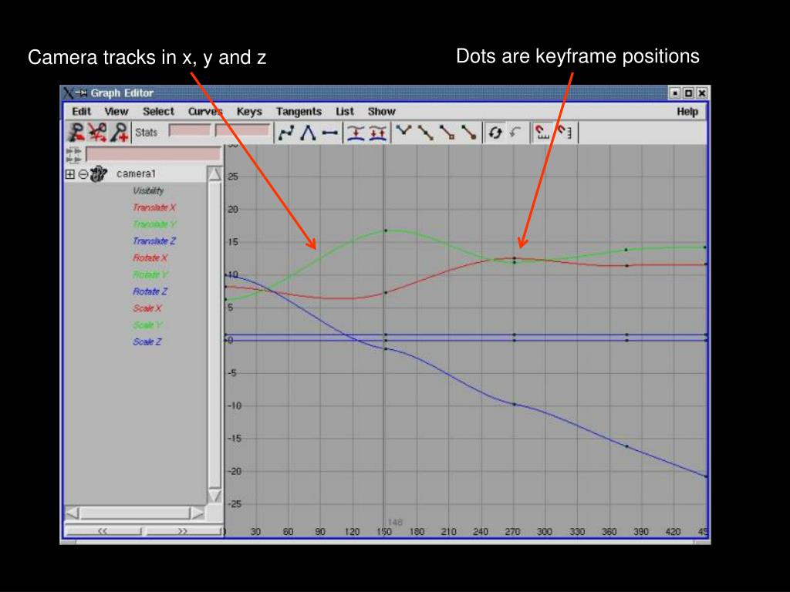
Task: Click the << button below outliner
Action: pyautogui.click(x=103, y=531)
